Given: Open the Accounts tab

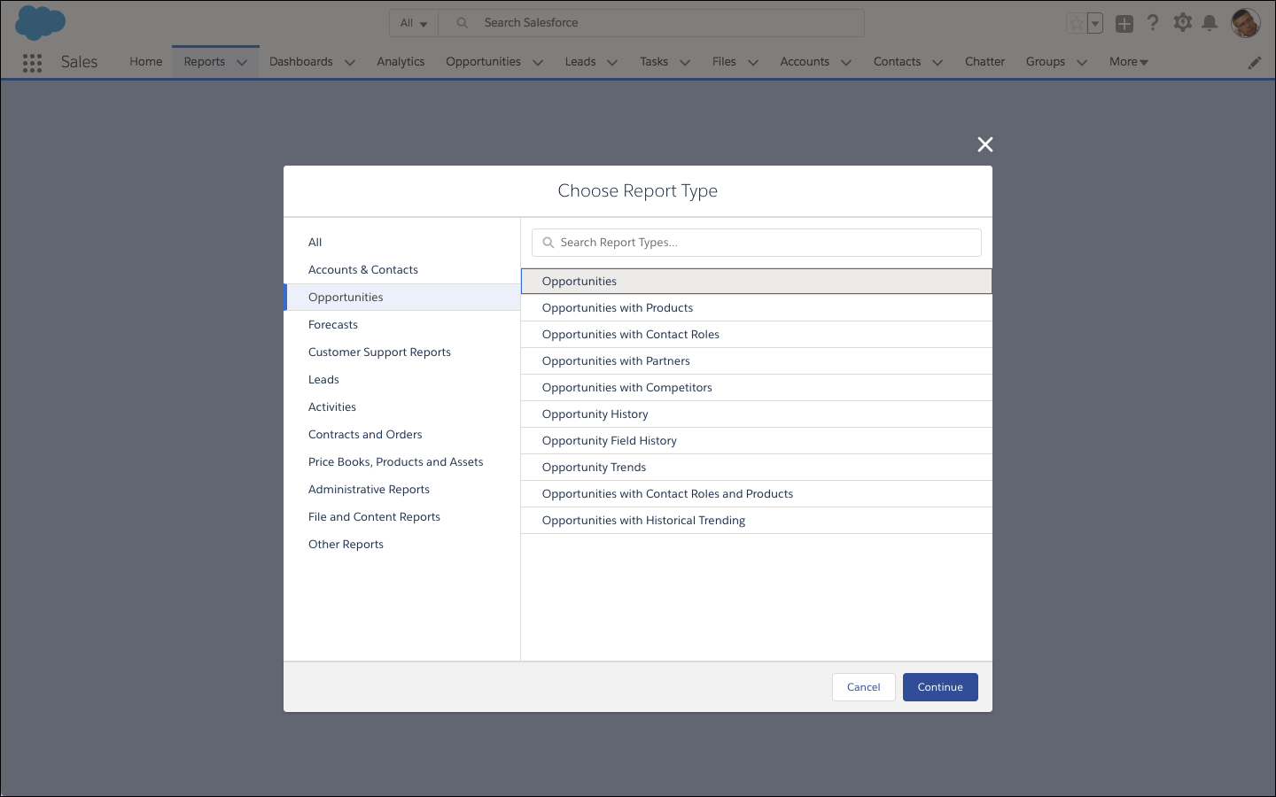Looking at the screenshot, I should click(x=805, y=62).
